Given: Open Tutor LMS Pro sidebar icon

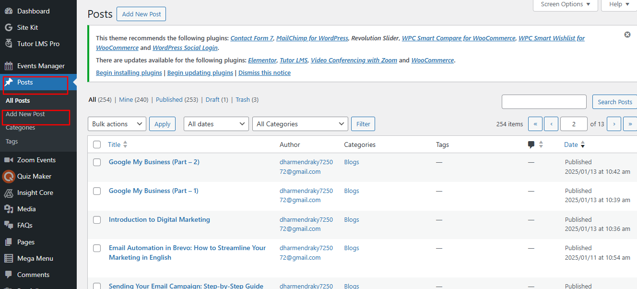Looking at the screenshot, I should coord(9,44).
